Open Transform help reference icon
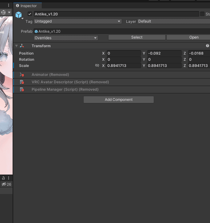 click(x=208, y=46)
